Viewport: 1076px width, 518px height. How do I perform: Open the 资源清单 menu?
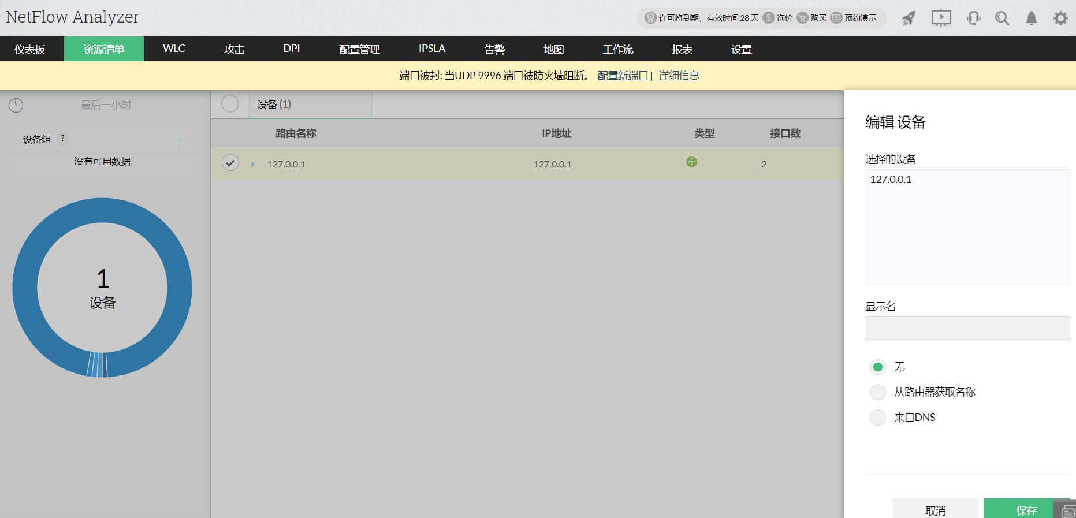point(104,49)
